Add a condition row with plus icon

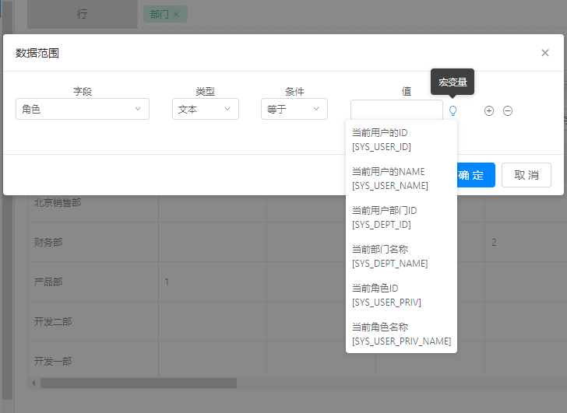tap(489, 110)
